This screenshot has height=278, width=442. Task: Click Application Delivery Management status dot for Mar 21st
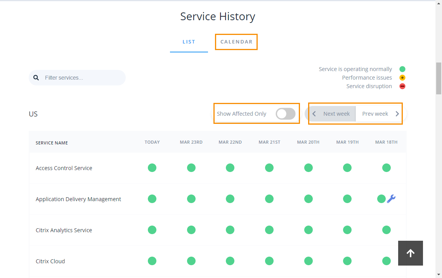[x=269, y=199]
